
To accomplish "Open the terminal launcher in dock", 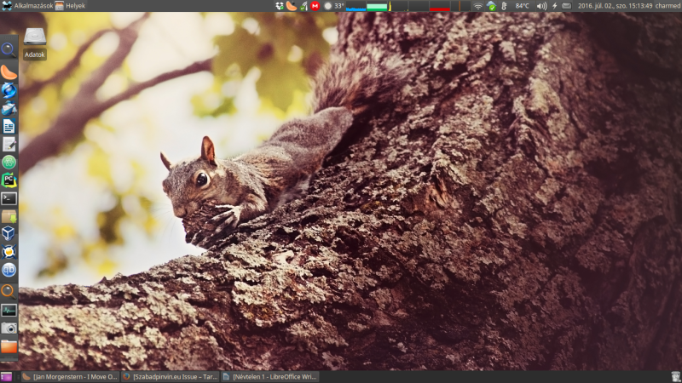I will pyautogui.click(x=9, y=198).
